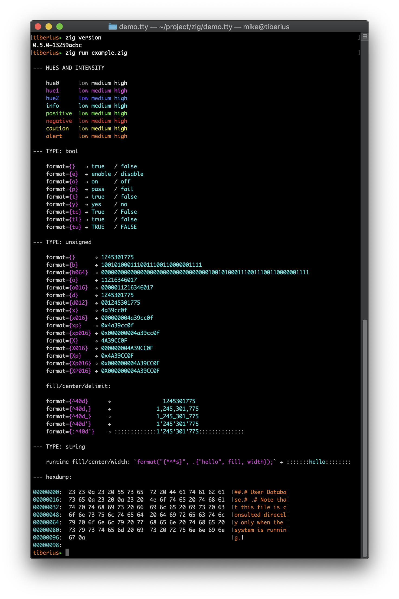399x599 pixels.
Task: Click the red 'negative' label
Action: pyautogui.click(x=59, y=121)
